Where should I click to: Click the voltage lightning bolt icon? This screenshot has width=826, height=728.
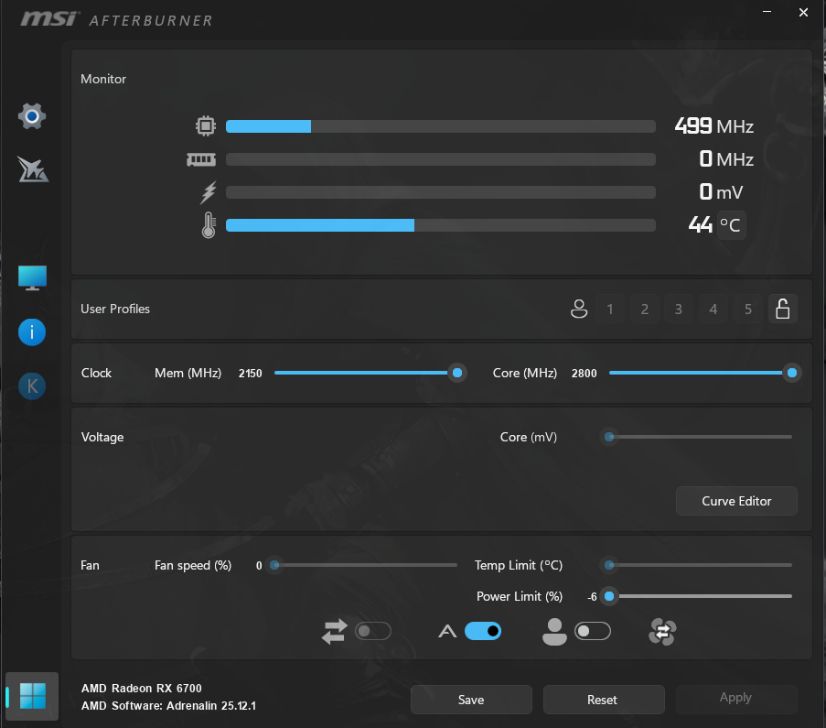click(x=209, y=192)
